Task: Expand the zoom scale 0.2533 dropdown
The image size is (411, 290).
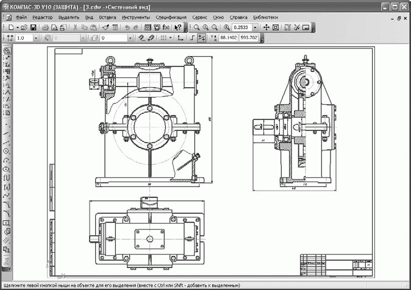Action: (x=255, y=27)
